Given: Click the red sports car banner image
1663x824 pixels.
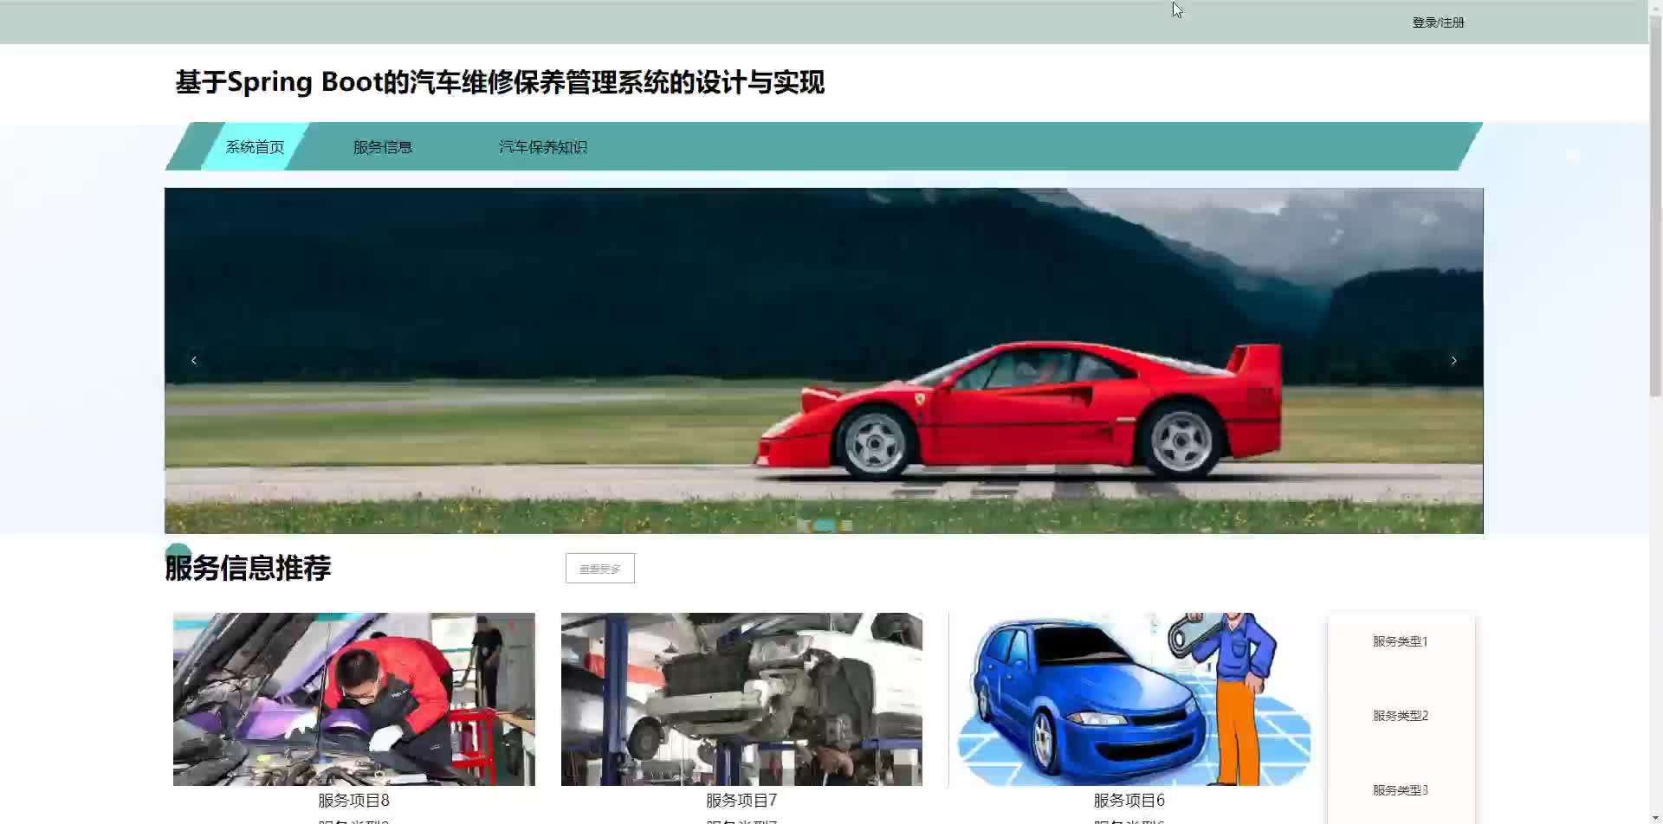Looking at the screenshot, I should pyautogui.click(x=824, y=360).
